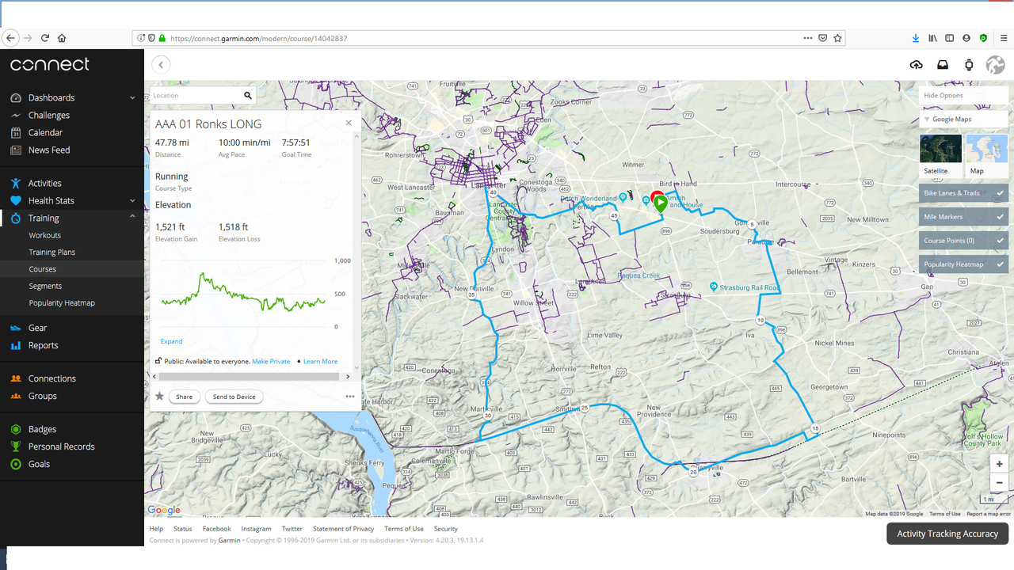Click the Training stopwatch icon
1014x570 pixels.
pyautogui.click(x=16, y=218)
